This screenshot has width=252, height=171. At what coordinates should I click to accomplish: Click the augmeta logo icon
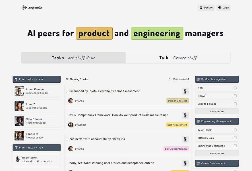click(25, 7)
